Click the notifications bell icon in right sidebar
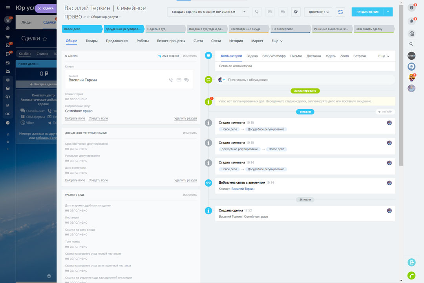Viewport: 424px width, 283px height. 411,21
